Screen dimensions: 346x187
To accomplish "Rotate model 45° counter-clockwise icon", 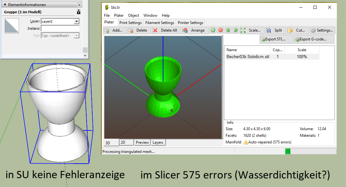I will (228, 30).
